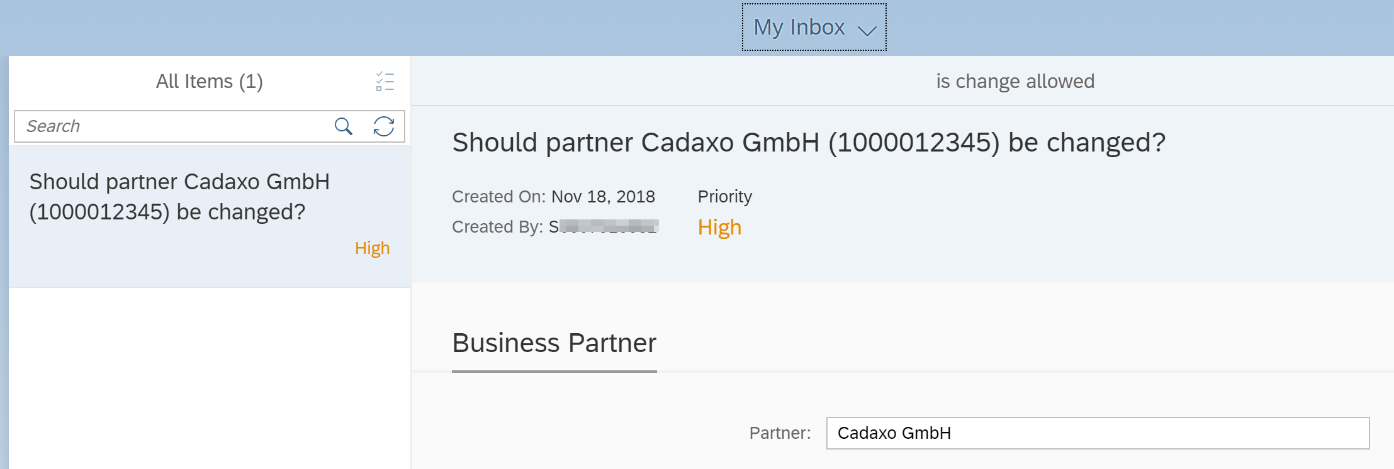1394x469 pixels.
Task: Click the Created On date Nov 18, 2018
Action: (603, 197)
